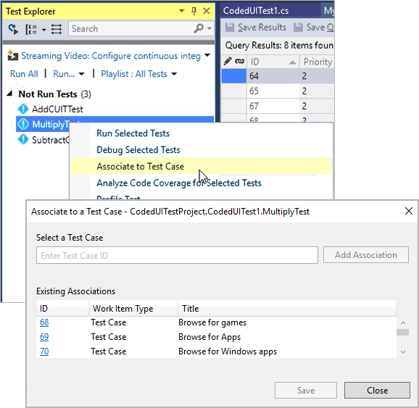Viewport: 419px width, 408px height.
Task: Open the Playlist : All Tests dropdown
Action: (x=139, y=74)
